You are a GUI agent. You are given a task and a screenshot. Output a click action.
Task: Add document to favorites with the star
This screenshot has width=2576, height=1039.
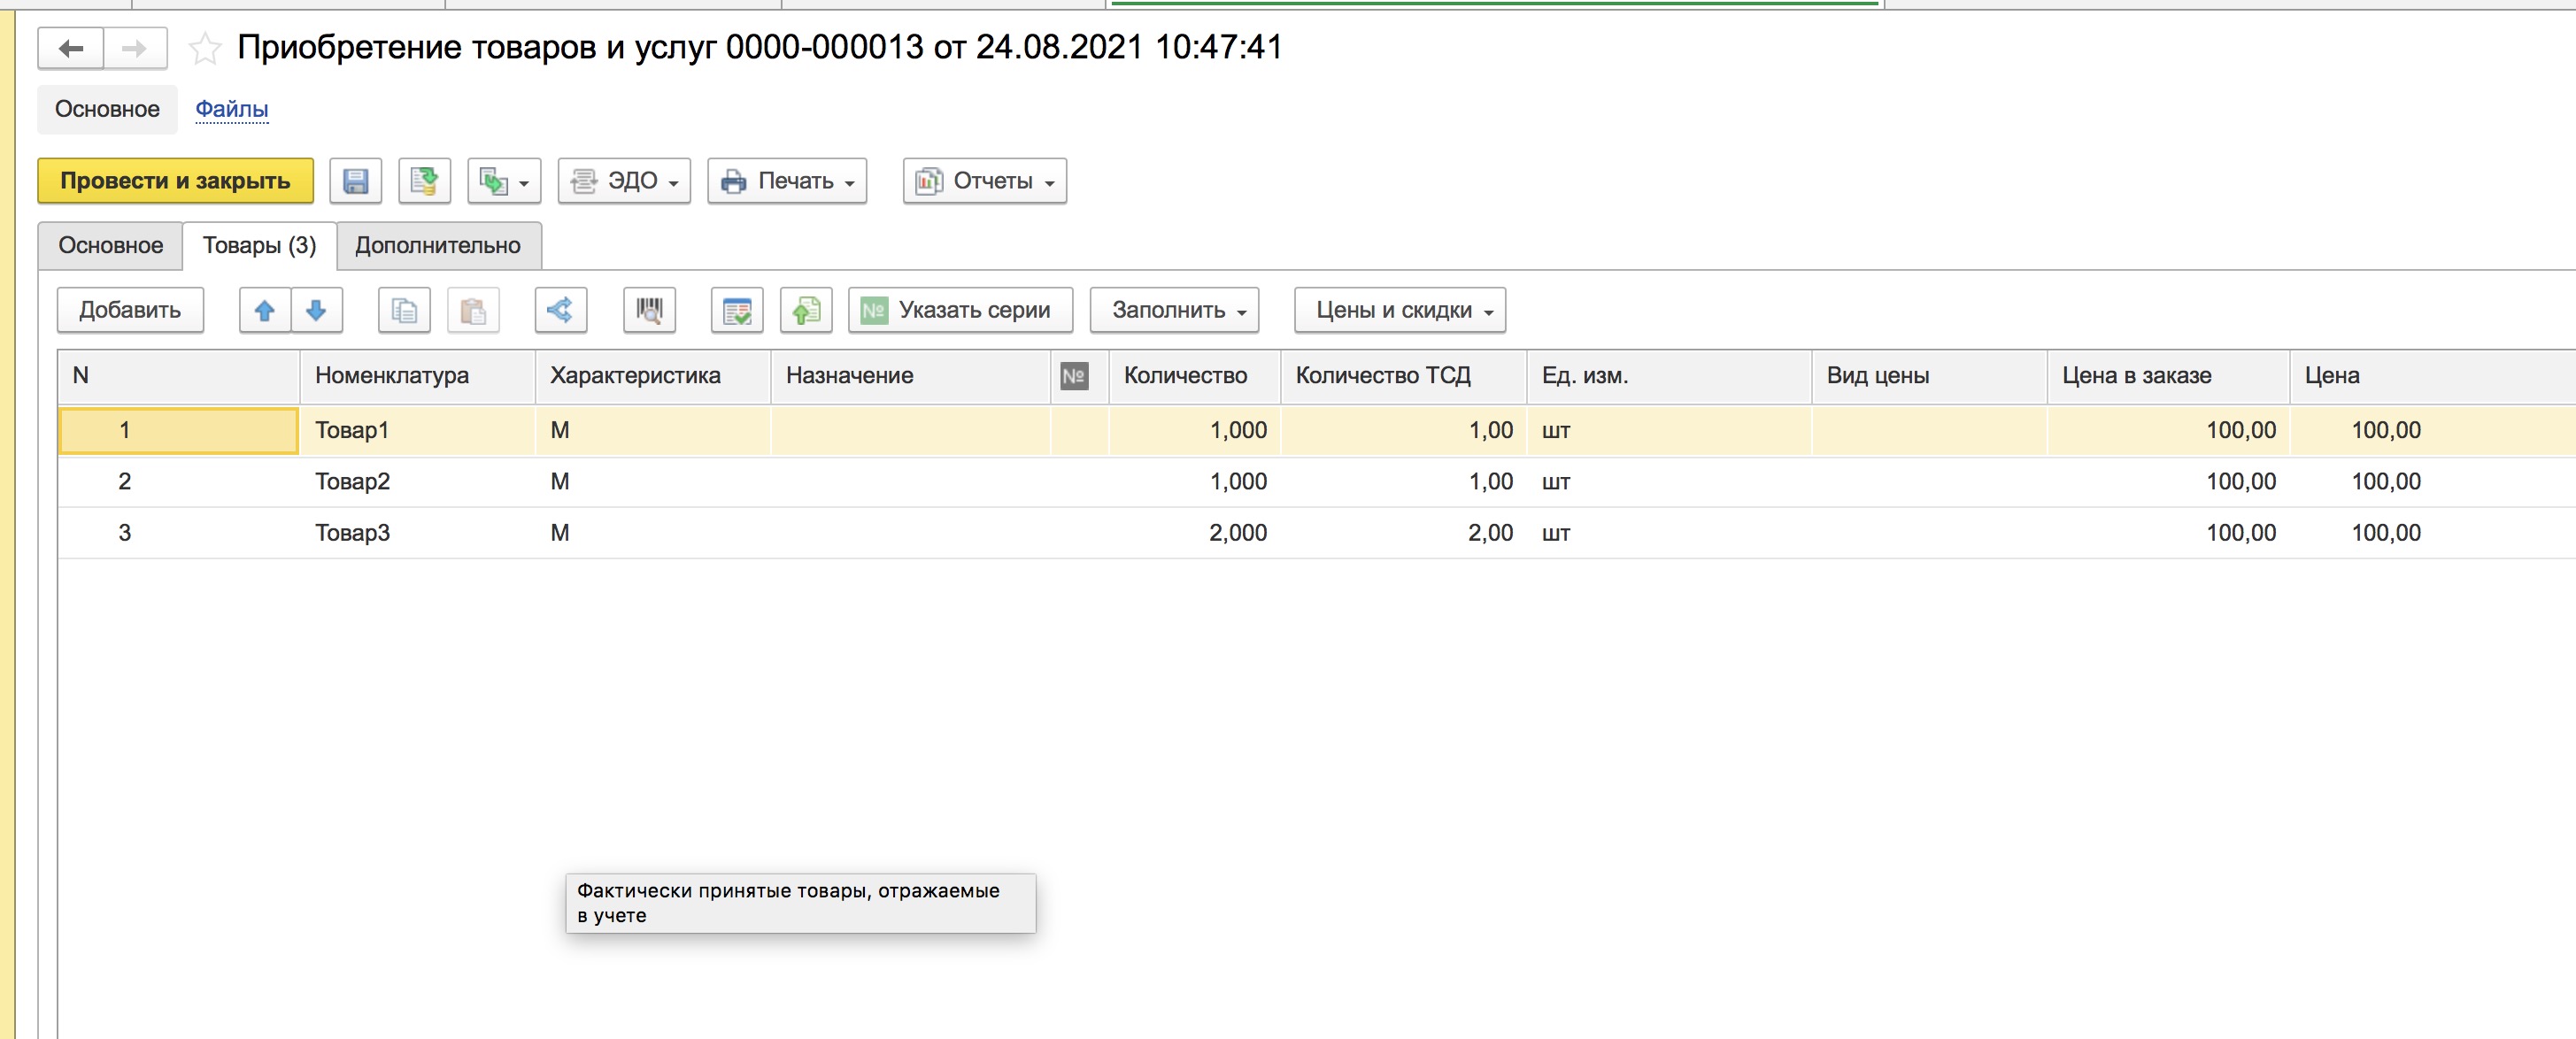pyautogui.click(x=205, y=47)
